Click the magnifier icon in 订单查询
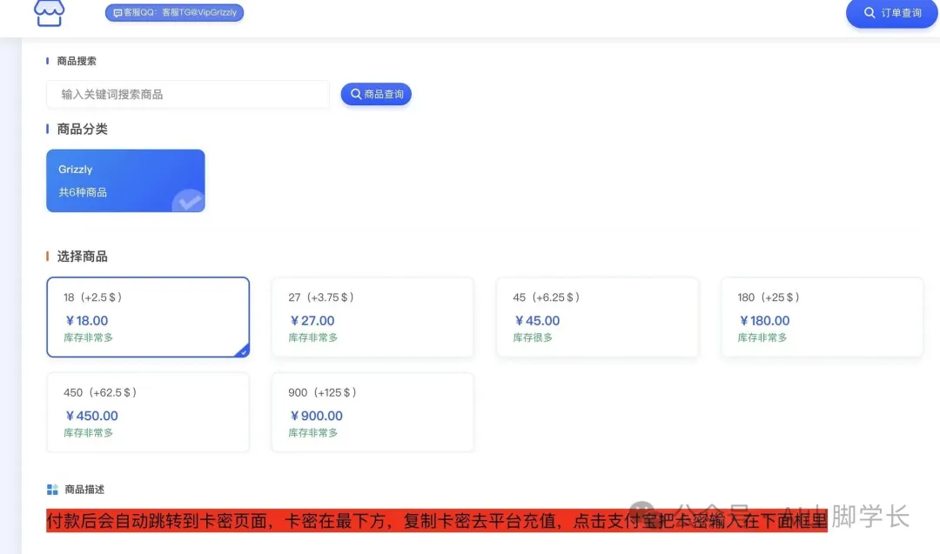The width and height of the screenshot is (940, 554). [869, 13]
